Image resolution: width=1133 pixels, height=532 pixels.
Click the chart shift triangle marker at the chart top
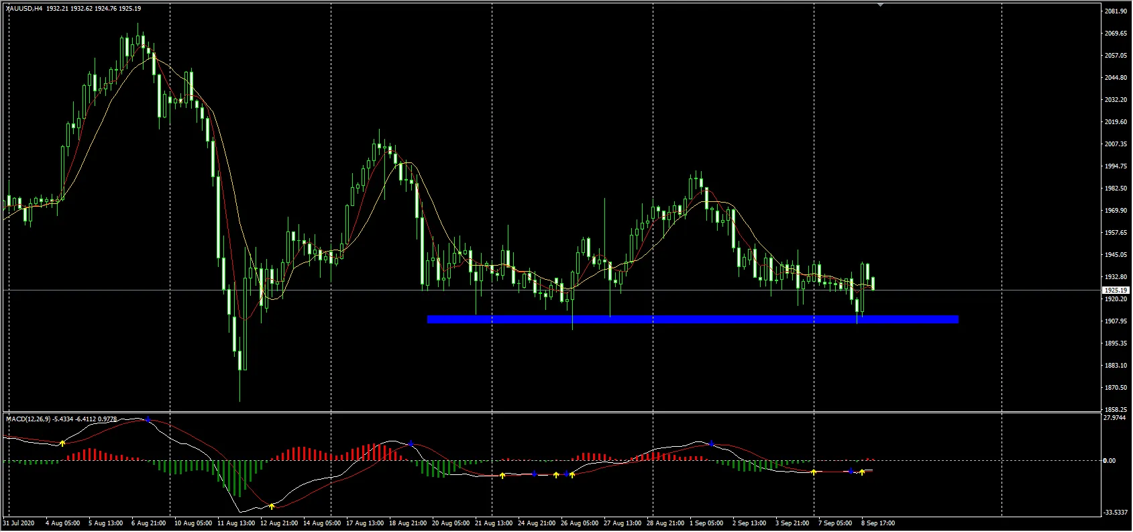tap(881, 5)
